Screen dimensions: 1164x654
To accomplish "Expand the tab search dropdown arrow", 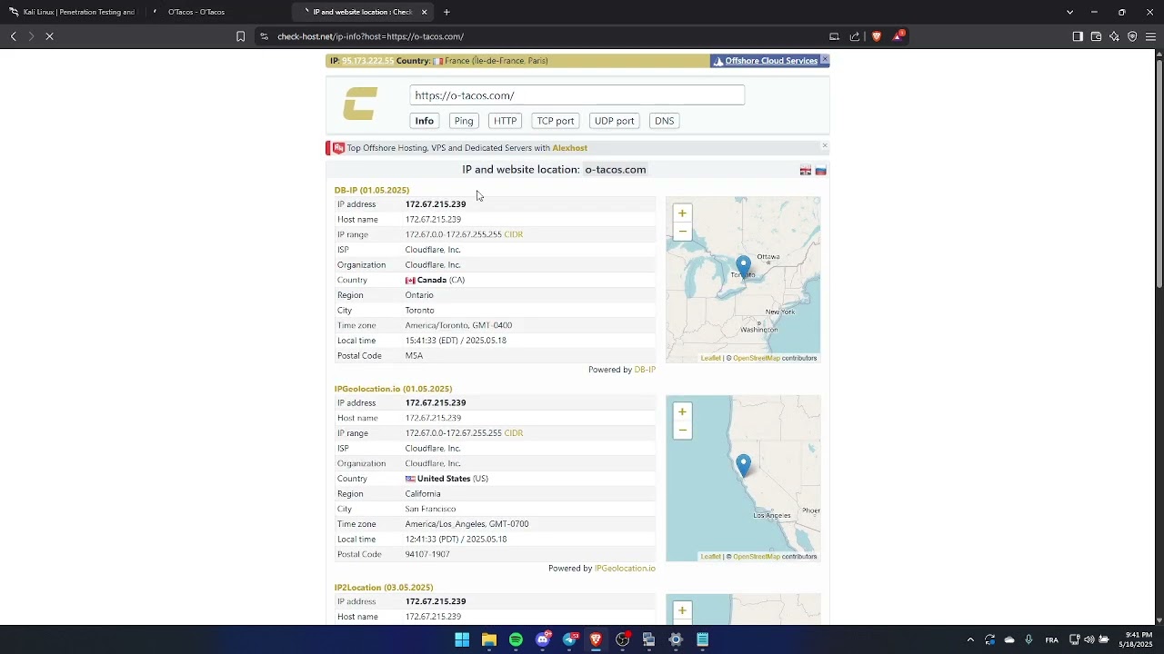I will pyautogui.click(x=1069, y=12).
